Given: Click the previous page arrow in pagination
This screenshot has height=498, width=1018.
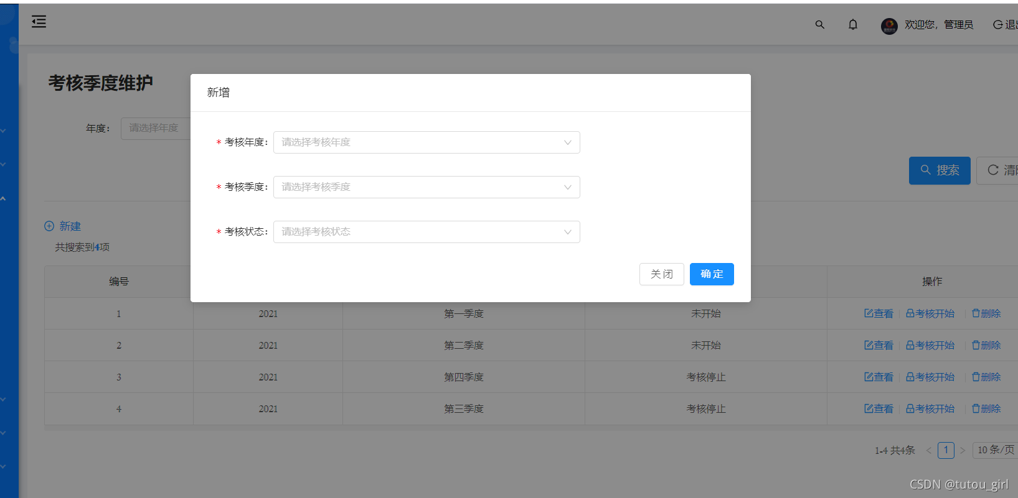Looking at the screenshot, I should click(x=928, y=451).
